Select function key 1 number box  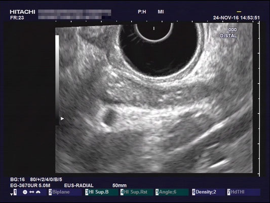click(x=15, y=192)
